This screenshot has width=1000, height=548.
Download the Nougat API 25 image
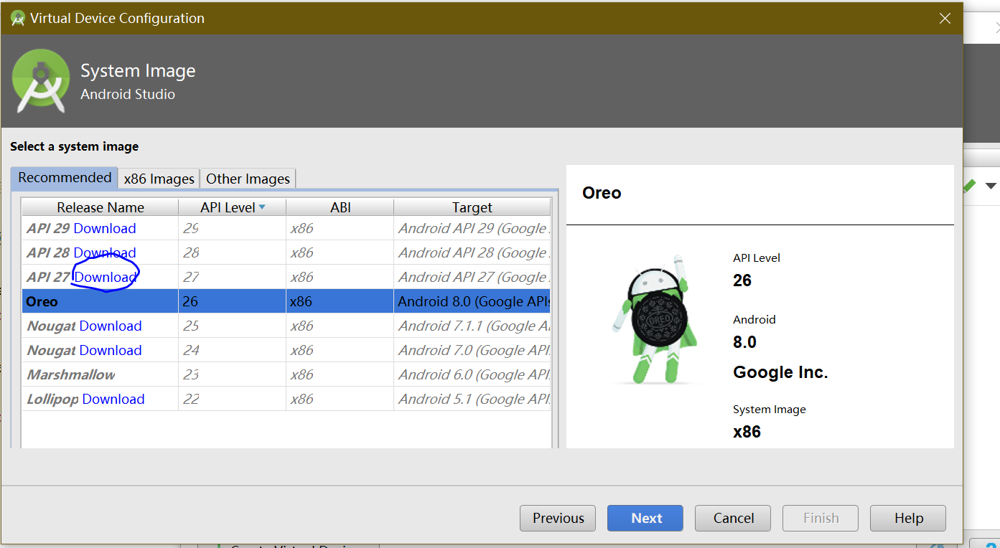pos(111,326)
